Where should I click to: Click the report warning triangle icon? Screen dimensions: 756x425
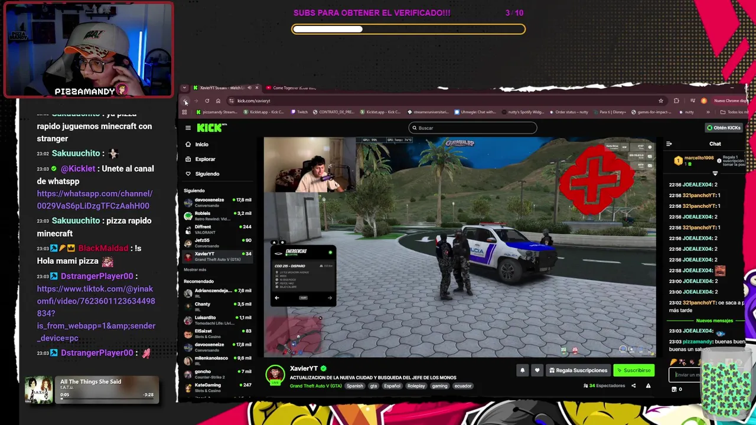(x=648, y=386)
